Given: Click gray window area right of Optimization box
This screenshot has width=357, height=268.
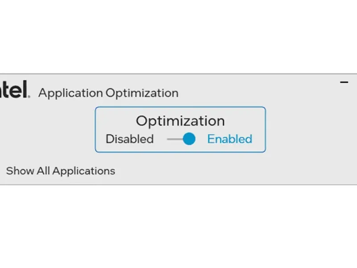Looking at the screenshot, I should click(308, 130).
